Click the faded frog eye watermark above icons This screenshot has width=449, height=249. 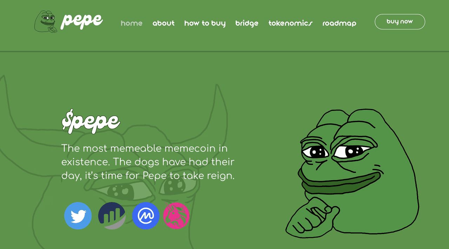point(119,191)
